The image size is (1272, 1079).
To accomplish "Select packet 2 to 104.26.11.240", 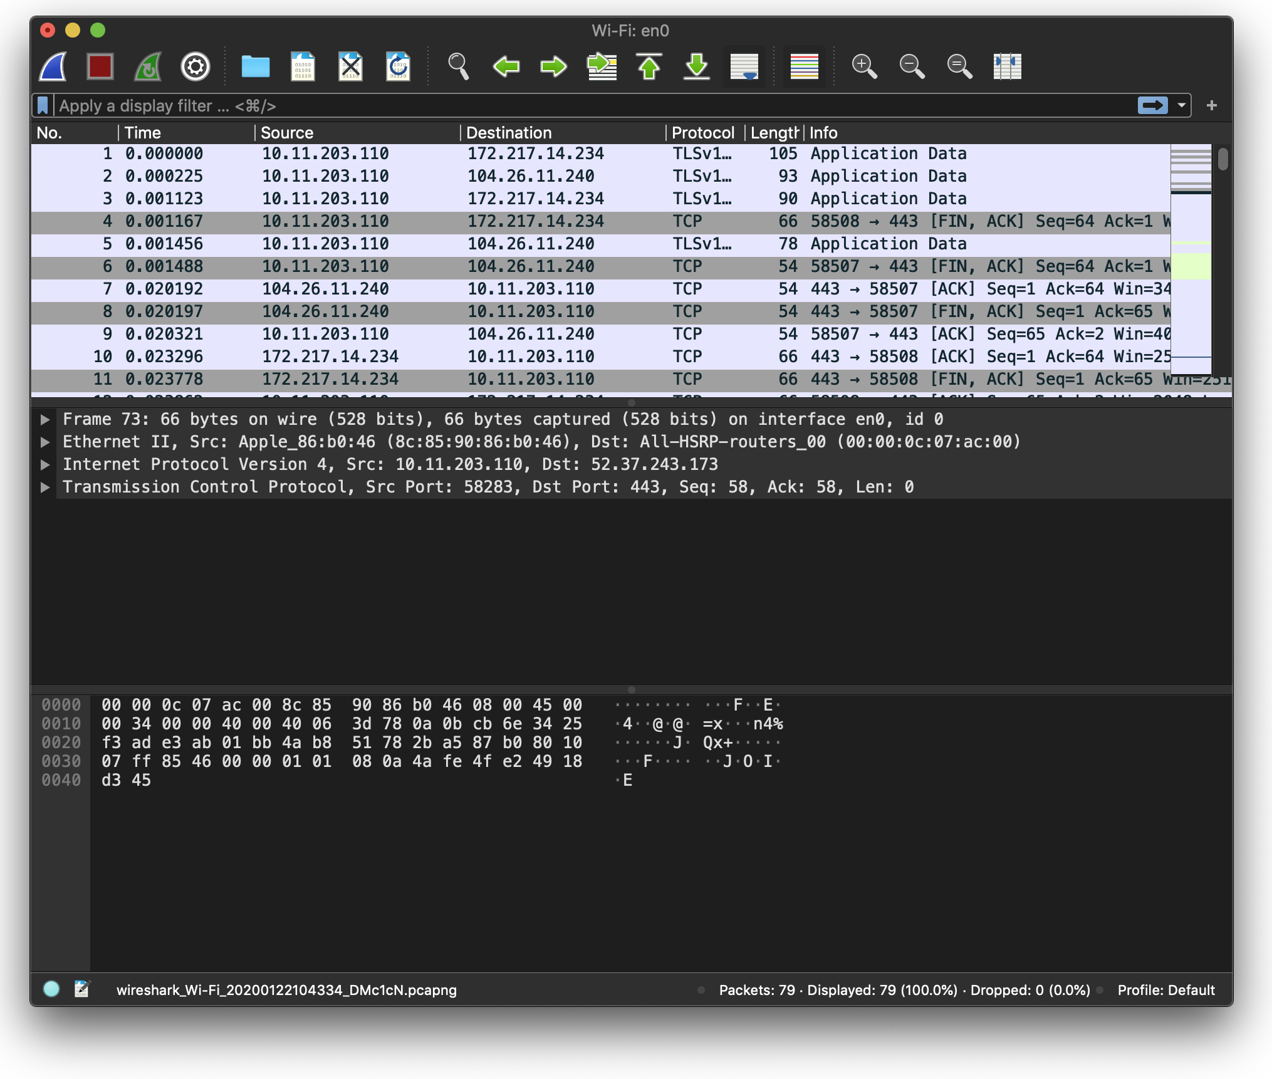I will [600, 176].
